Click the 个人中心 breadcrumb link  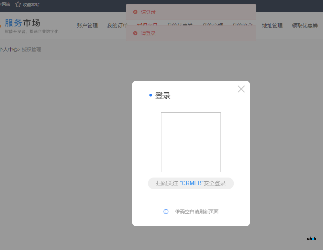click(x=9, y=50)
